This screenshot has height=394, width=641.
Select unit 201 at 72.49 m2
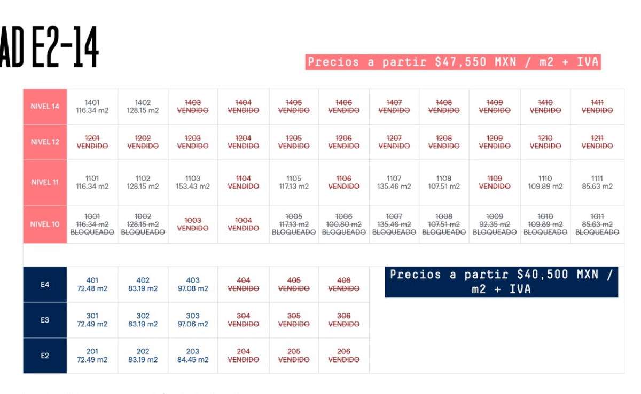(x=92, y=356)
